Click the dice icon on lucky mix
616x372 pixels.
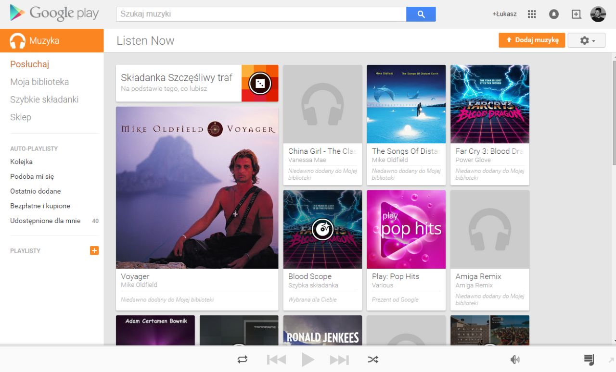260,84
